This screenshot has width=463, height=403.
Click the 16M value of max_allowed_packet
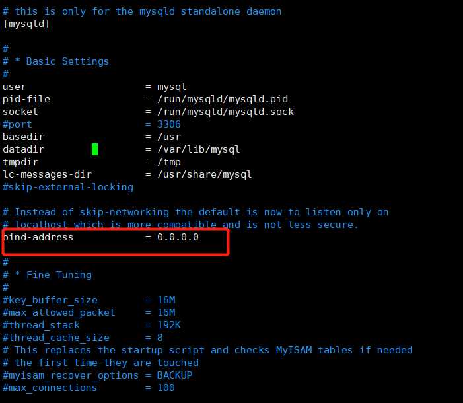pos(166,312)
